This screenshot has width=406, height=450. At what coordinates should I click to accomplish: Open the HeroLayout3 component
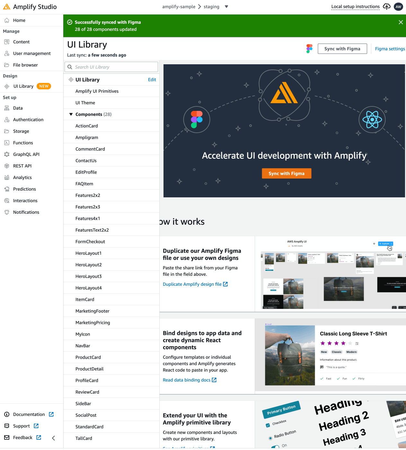111,276
